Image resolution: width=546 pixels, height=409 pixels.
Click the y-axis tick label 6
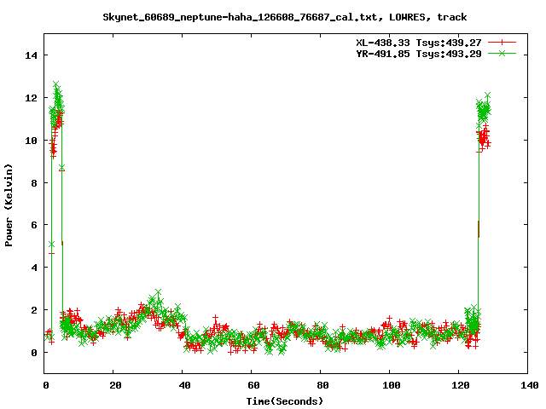pos(34,225)
